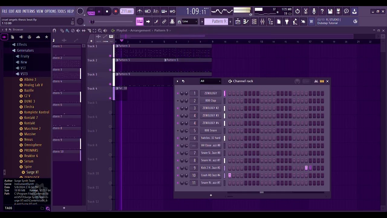
Task: Click the 211 tempo field
Action: [x=127, y=12]
